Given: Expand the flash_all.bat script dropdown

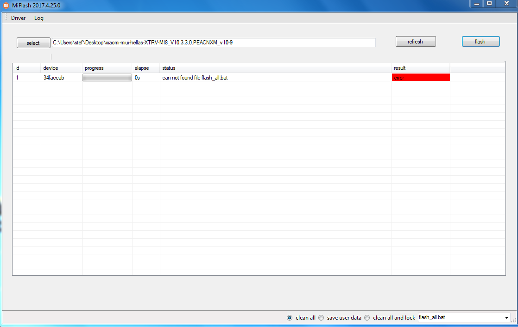Looking at the screenshot, I should pyautogui.click(x=506, y=318).
